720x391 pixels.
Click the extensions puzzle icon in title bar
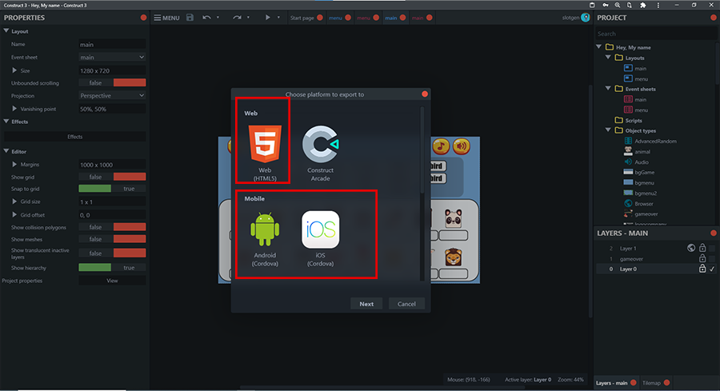643,5
